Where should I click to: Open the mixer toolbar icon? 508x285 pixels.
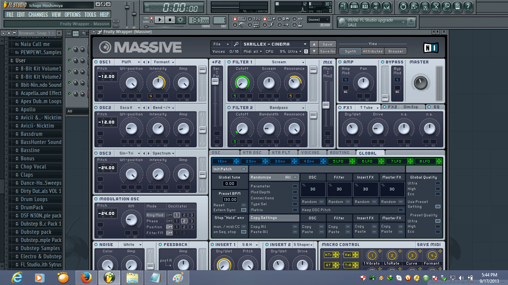(387, 6)
